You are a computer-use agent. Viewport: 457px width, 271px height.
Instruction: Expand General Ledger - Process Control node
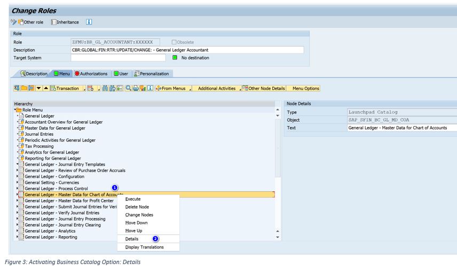pyautogui.click(x=17, y=189)
